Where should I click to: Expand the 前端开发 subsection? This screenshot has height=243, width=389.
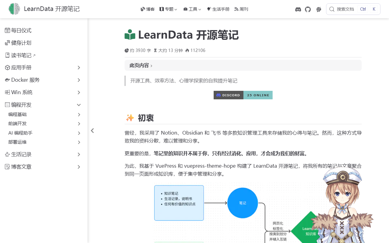[79, 124]
